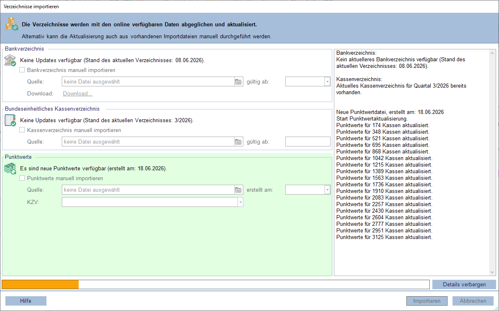This screenshot has width=499, height=311.
Task: Open folder browser for Bankverzeichnis Quelle
Action: [239, 81]
